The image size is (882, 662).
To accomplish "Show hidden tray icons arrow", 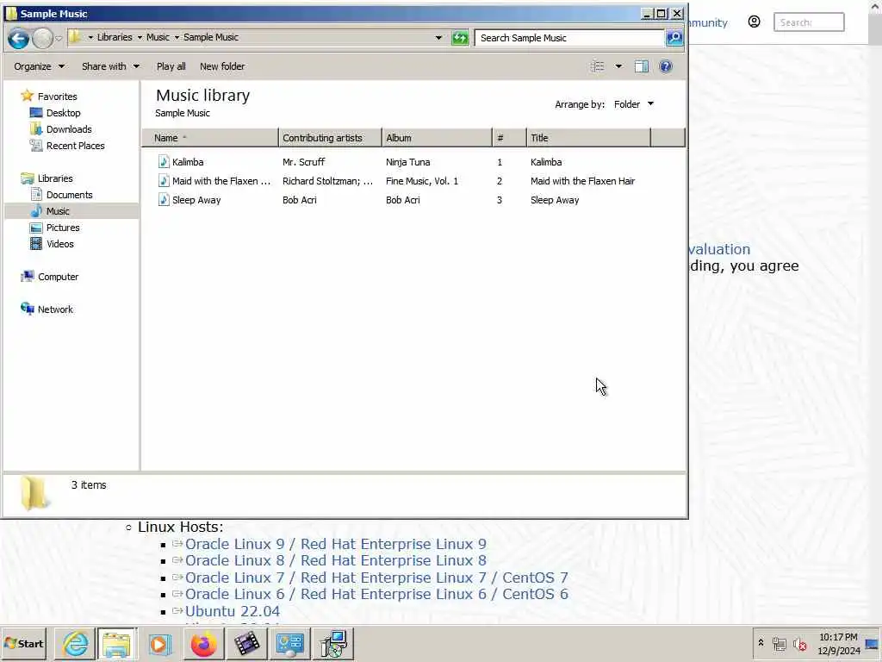I will pyautogui.click(x=761, y=643).
